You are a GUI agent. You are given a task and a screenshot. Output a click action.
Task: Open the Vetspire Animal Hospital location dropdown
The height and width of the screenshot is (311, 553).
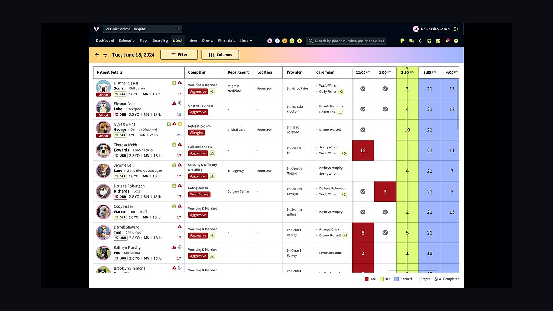coord(142,29)
